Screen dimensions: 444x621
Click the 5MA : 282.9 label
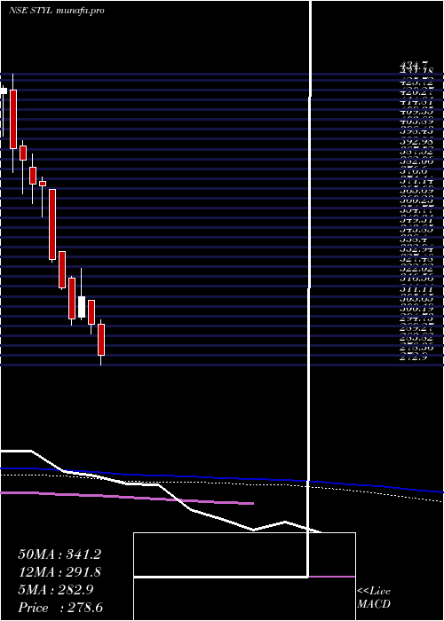click(56, 590)
